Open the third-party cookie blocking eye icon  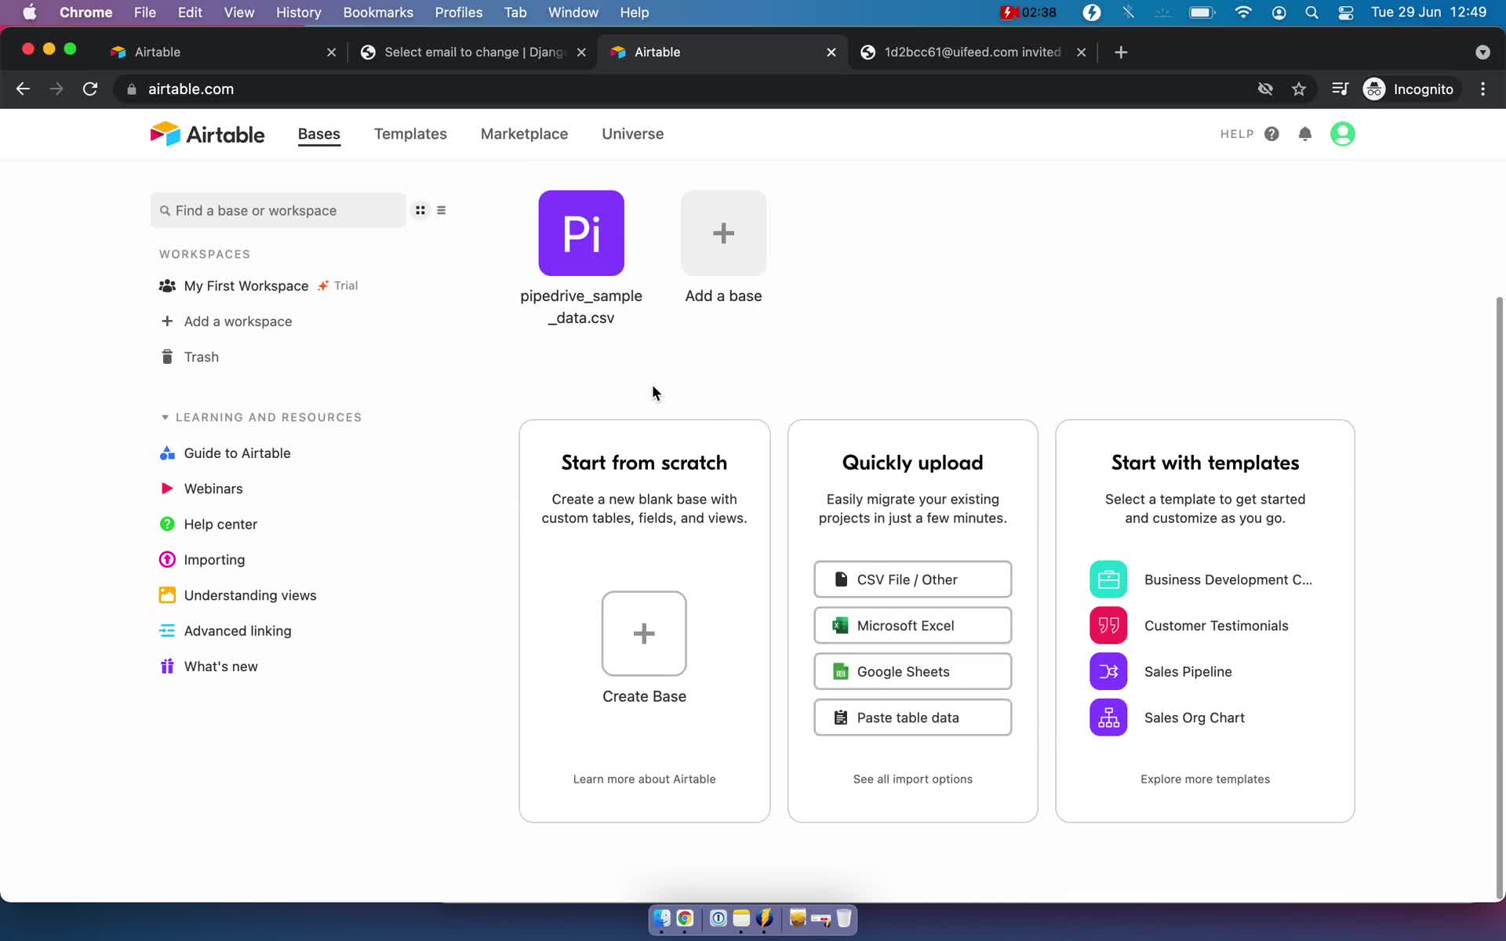click(1265, 89)
